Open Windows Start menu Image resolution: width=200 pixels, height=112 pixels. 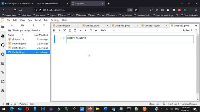point(3,109)
